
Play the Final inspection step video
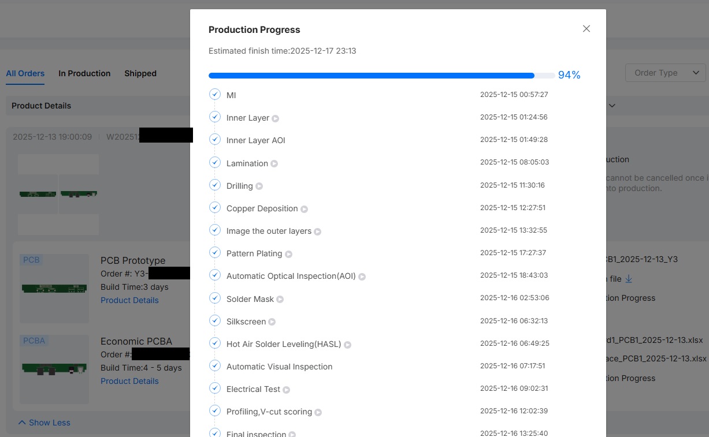point(292,434)
